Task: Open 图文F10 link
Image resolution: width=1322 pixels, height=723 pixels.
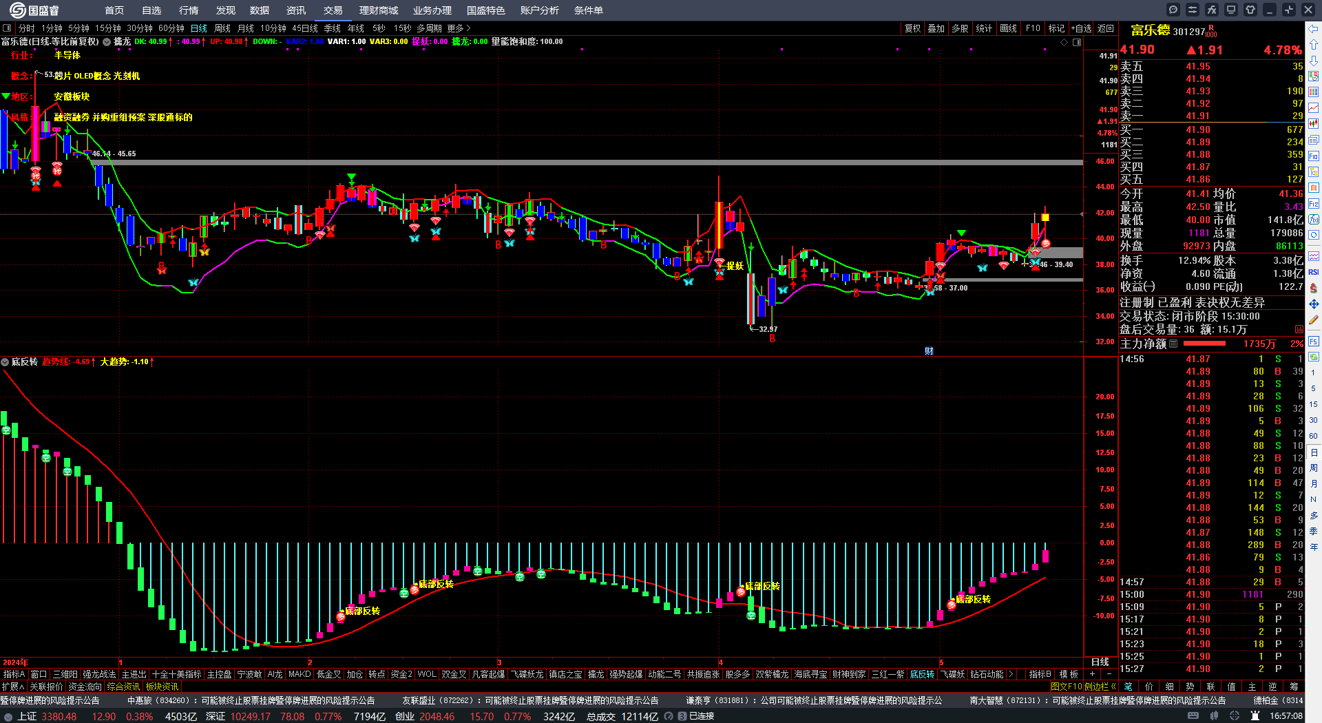Action: click(1066, 687)
